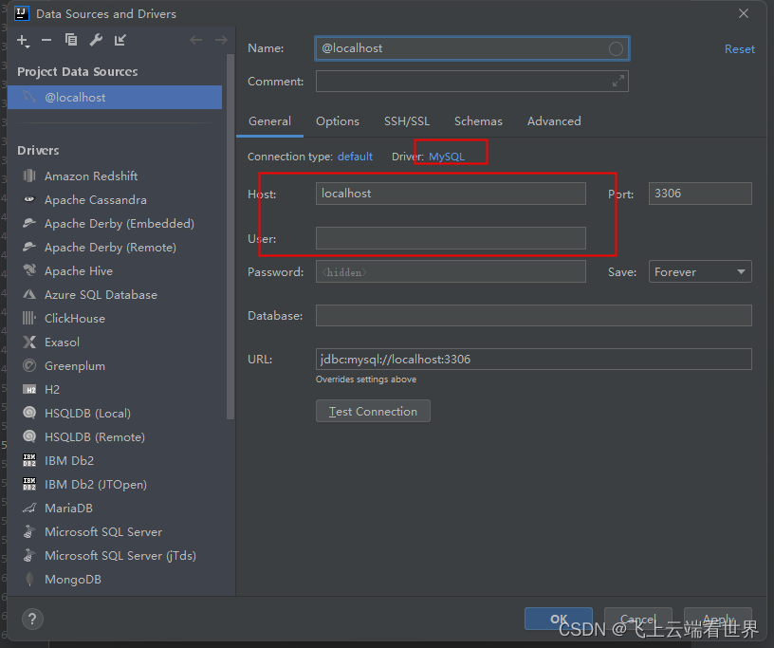774x648 pixels.
Task: Navigate forward with right arrow
Action: click(221, 40)
